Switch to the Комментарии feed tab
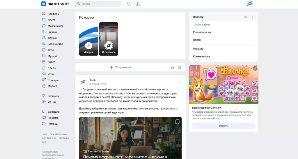This screenshot has height=159, width=298. (201, 56)
